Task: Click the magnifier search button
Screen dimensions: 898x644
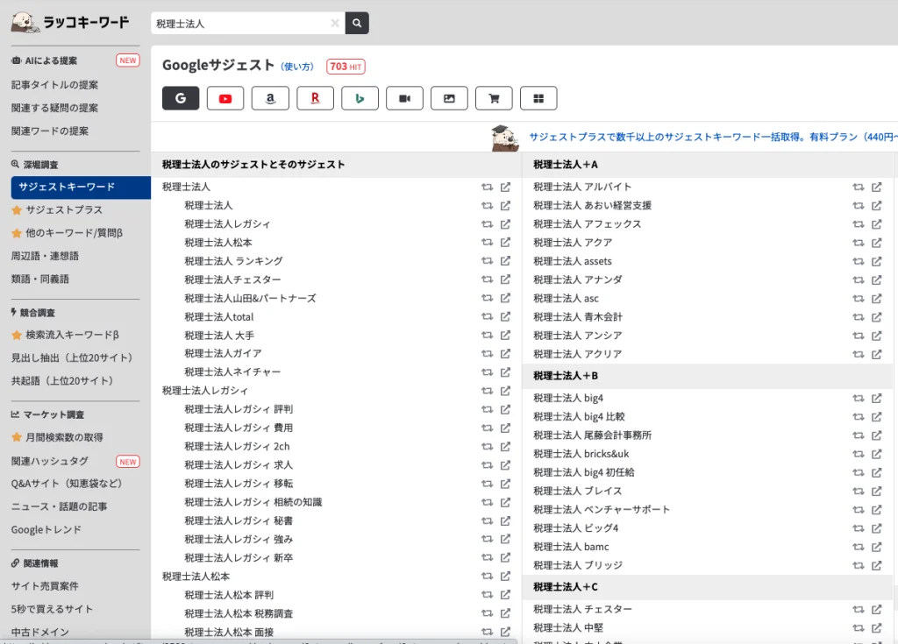Action: click(356, 23)
